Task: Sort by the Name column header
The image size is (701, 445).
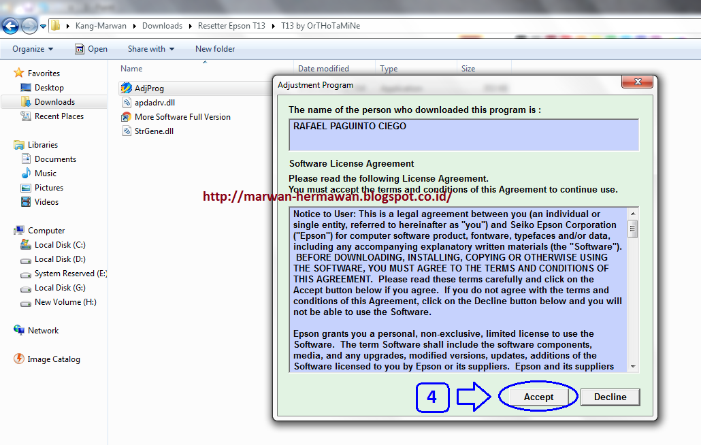Action: pyautogui.click(x=131, y=69)
